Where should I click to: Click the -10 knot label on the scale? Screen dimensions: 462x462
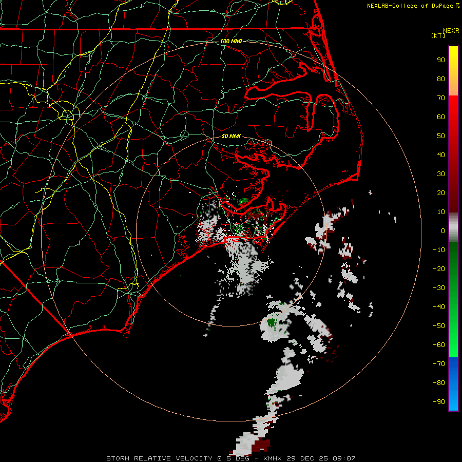point(439,250)
